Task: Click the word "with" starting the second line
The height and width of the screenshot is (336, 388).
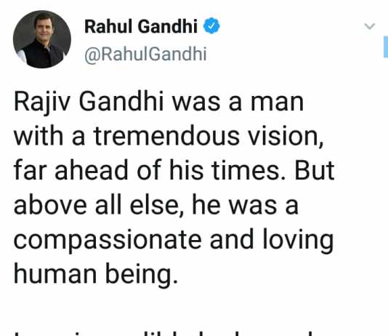Action: 39,136
